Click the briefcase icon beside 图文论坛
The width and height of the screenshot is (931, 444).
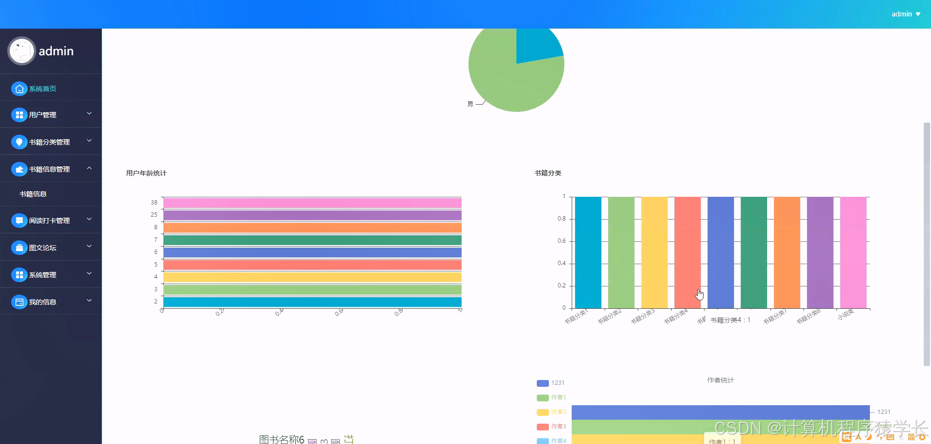point(19,248)
